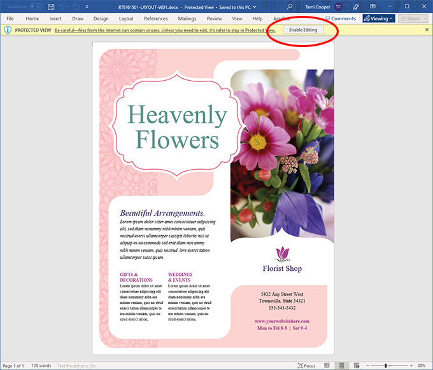The image size is (433, 370).
Task: Switch to the Draw tab
Action: (x=78, y=18)
